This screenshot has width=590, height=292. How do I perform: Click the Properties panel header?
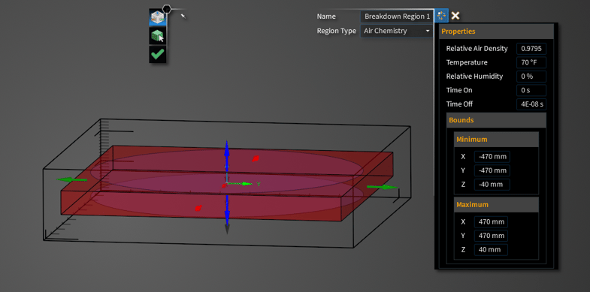coord(496,32)
